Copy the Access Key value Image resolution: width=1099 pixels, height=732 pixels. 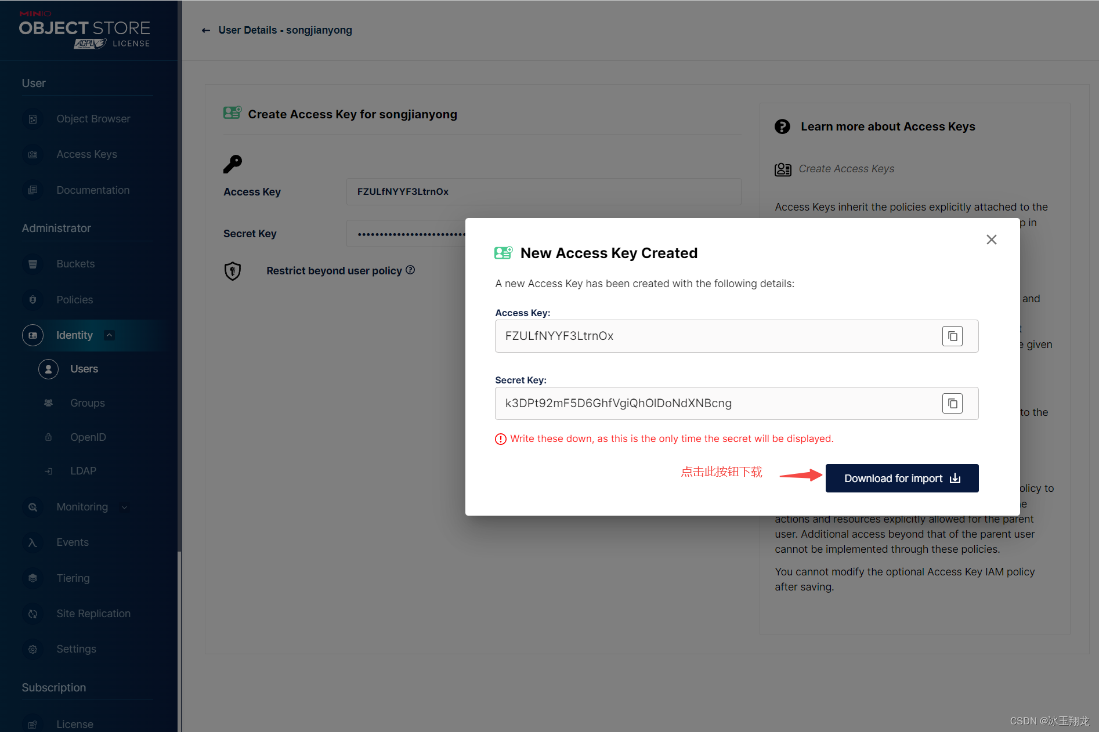point(952,336)
